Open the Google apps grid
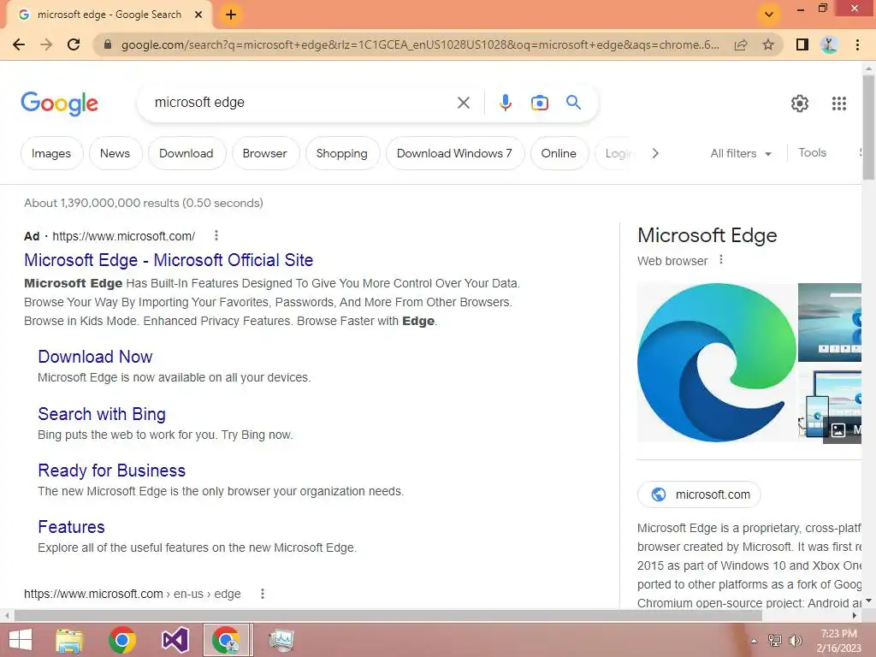Image resolution: width=876 pixels, height=657 pixels. point(839,104)
